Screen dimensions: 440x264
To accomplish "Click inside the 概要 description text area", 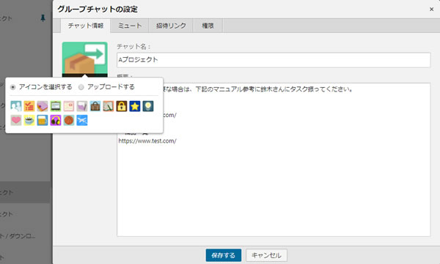I will click(274, 159).
